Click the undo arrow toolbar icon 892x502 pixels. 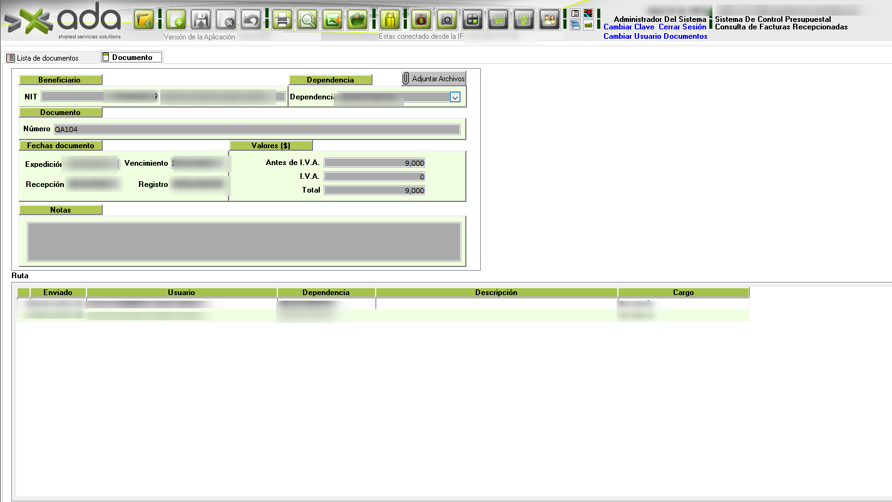coord(251,19)
